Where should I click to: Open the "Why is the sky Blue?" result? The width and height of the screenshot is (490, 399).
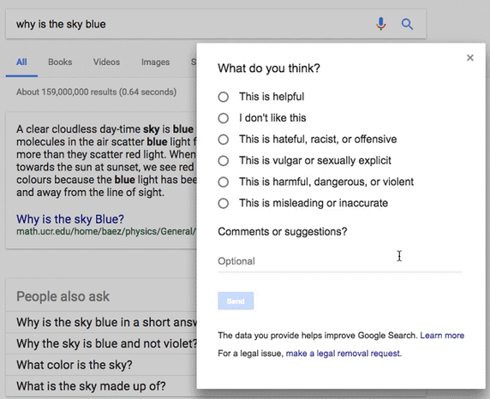coord(70,219)
